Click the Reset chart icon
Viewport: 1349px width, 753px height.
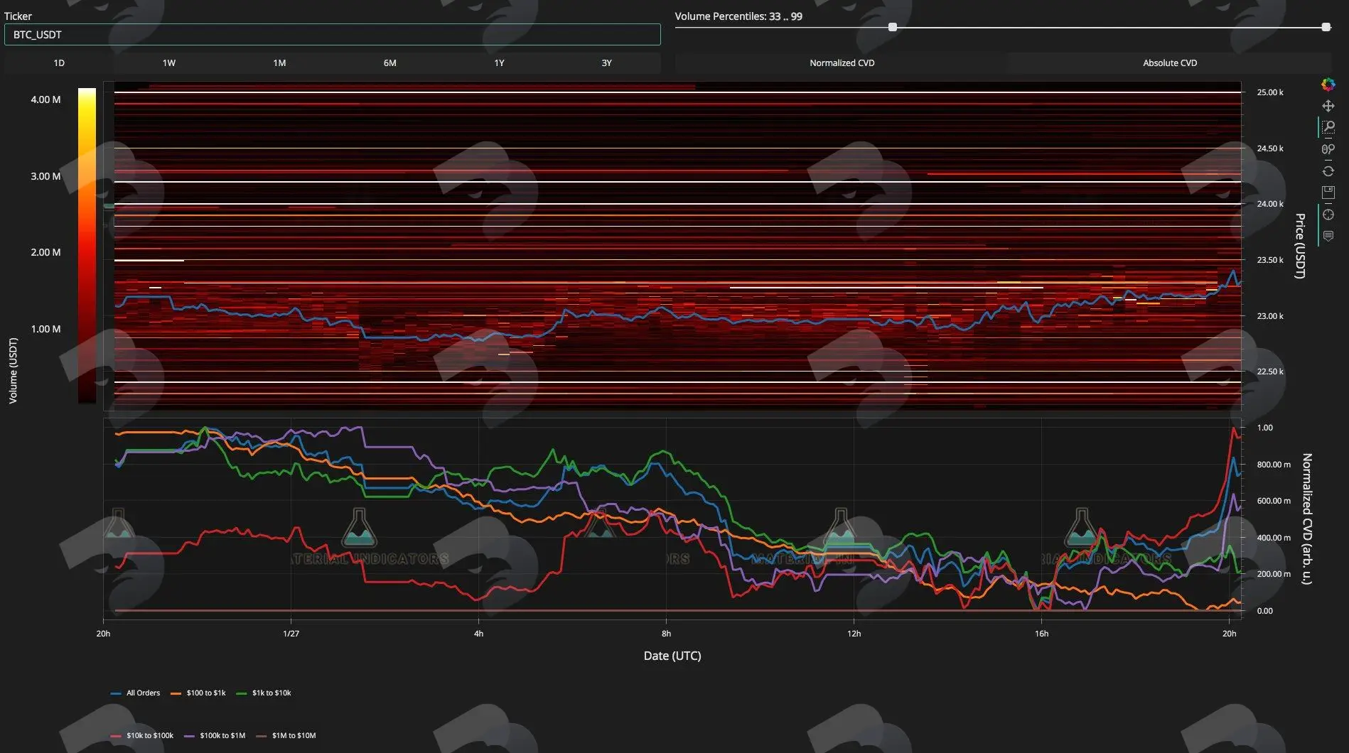[x=1328, y=171]
